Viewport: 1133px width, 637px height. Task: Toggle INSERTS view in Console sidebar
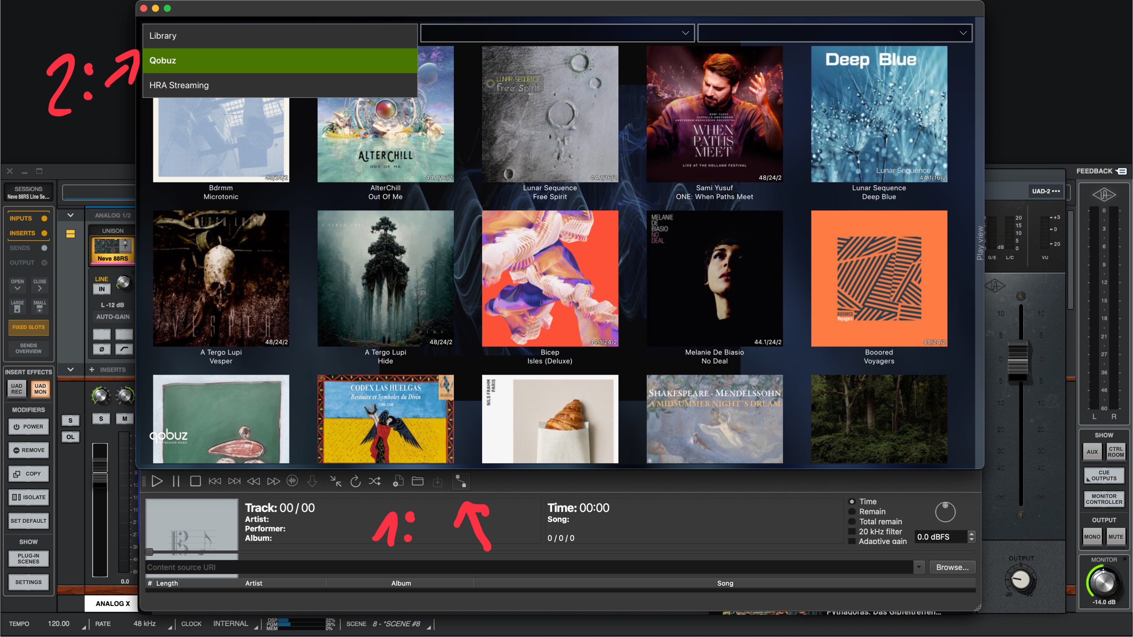click(28, 233)
